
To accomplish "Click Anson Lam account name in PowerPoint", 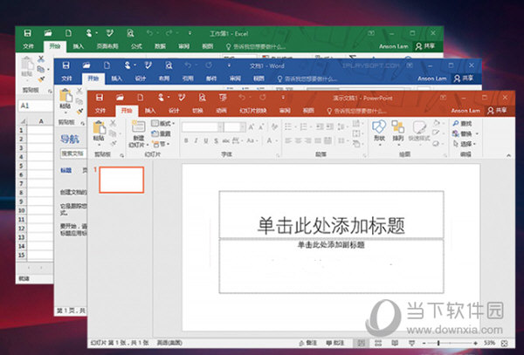I will tap(465, 111).
